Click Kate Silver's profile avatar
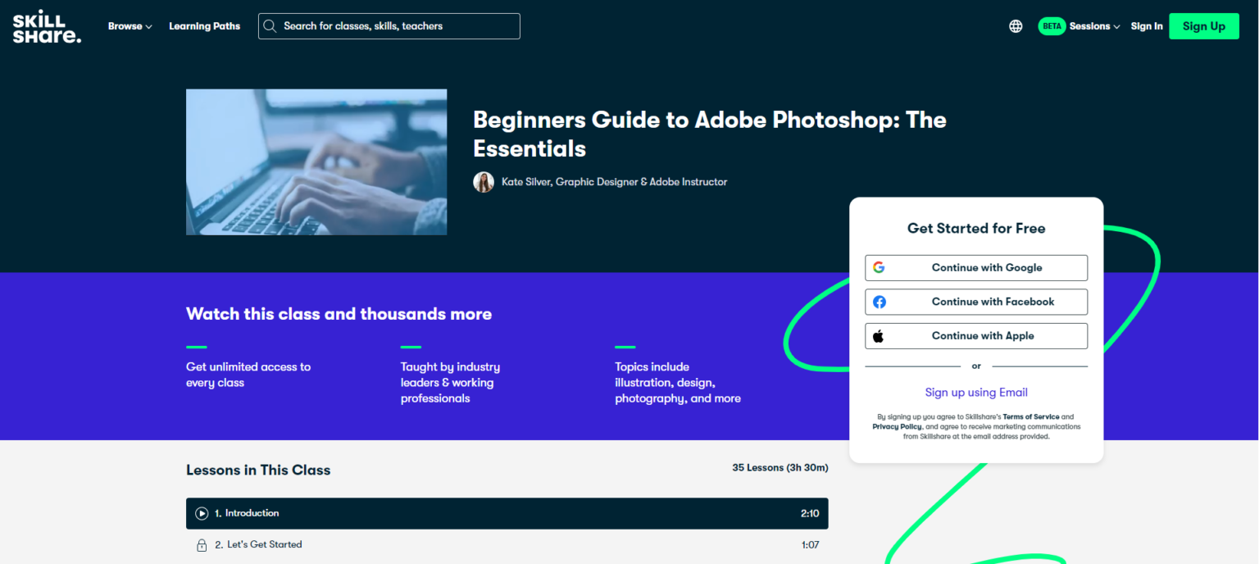1259x564 pixels. (x=484, y=181)
